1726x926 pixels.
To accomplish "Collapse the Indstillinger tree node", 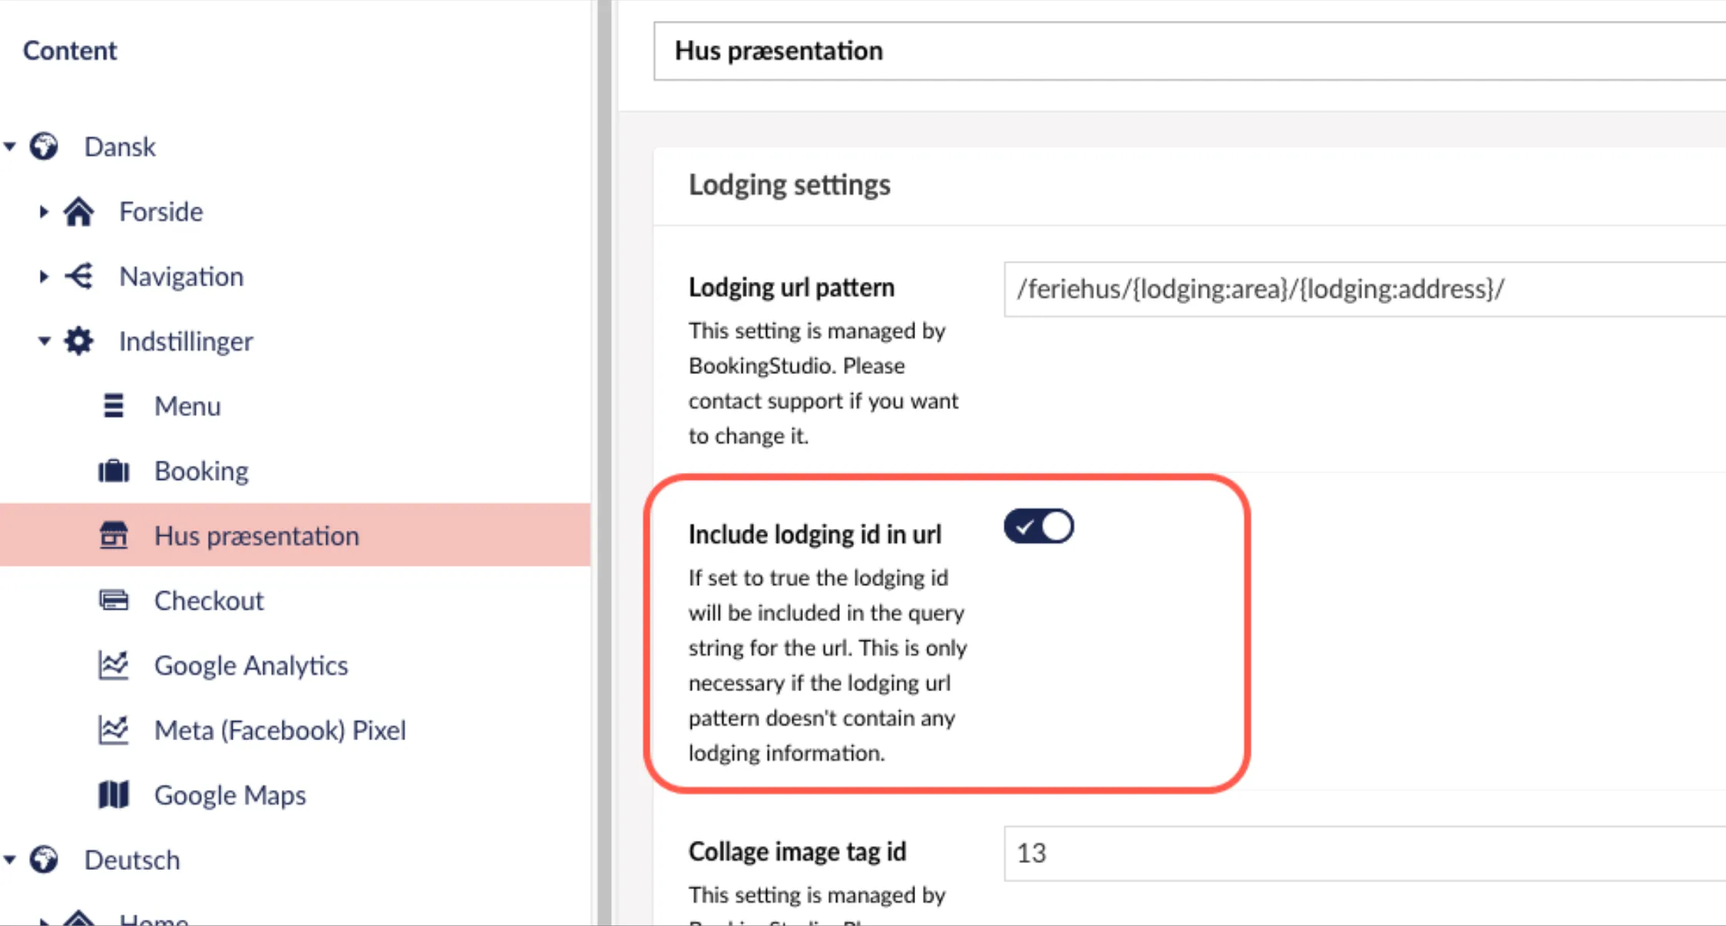I will [x=45, y=341].
